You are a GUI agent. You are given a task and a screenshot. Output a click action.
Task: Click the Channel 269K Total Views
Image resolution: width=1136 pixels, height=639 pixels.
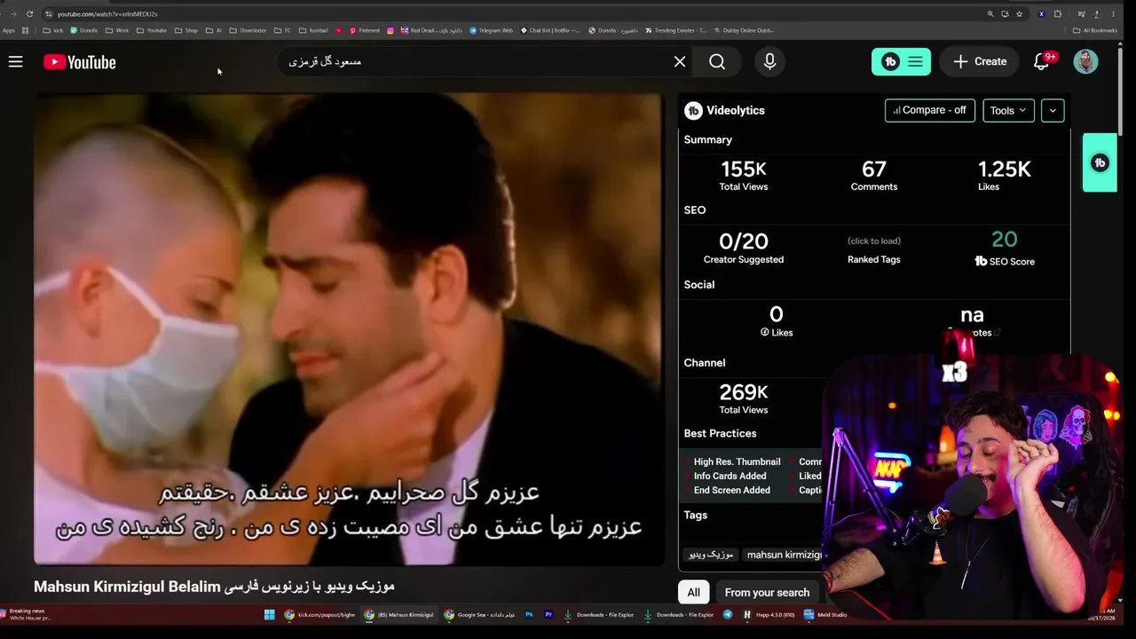click(744, 392)
